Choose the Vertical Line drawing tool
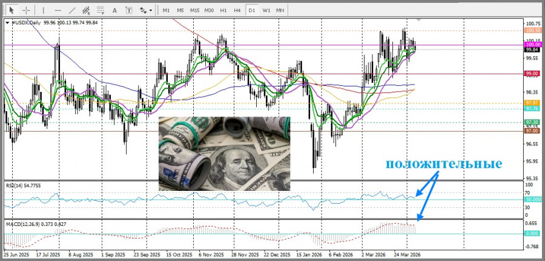 44,10
